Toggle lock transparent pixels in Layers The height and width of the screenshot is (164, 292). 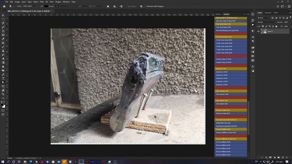coord(263,26)
